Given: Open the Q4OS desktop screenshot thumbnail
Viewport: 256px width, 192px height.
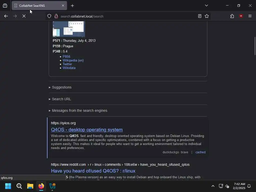Looking at the screenshot, I should click(69, 29).
